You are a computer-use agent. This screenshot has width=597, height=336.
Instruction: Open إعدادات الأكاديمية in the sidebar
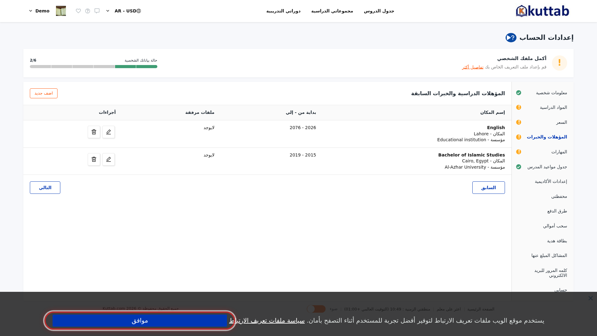551,181
